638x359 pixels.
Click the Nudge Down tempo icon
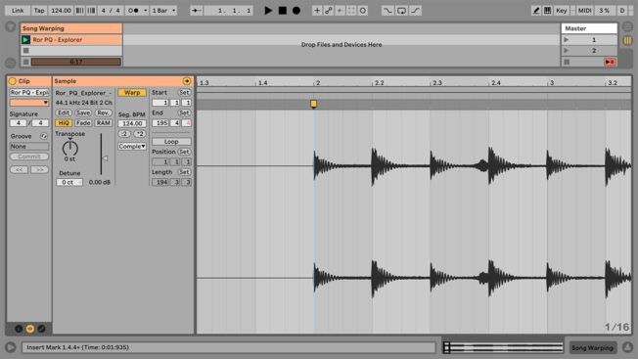(x=80, y=11)
